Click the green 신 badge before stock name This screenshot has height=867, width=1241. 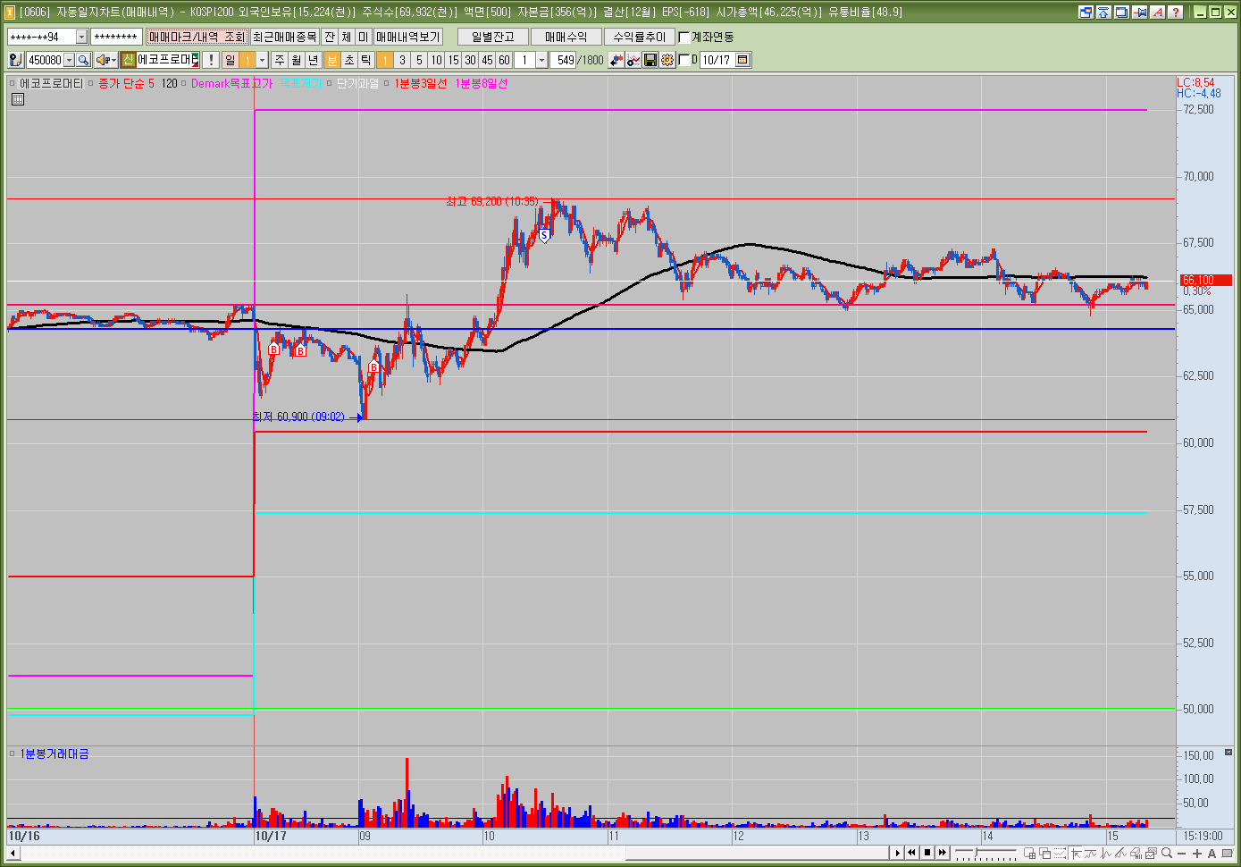(128, 60)
